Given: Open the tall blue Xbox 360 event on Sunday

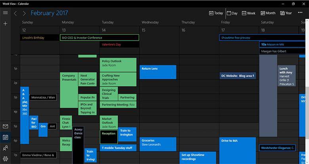Looking at the screenshot, I should click(25, 116).
